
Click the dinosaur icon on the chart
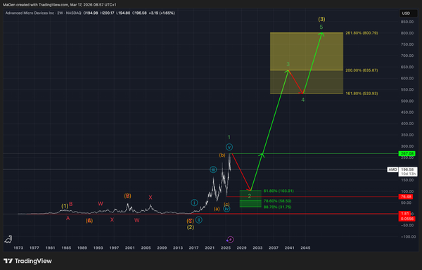(8, 239)
